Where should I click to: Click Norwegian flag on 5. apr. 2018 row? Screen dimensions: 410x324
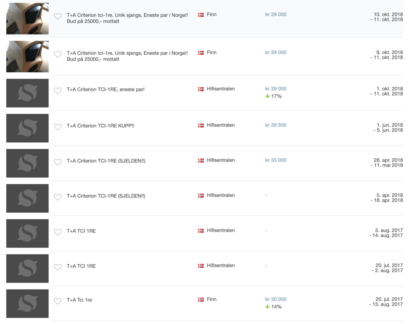(x=201, y=196)
